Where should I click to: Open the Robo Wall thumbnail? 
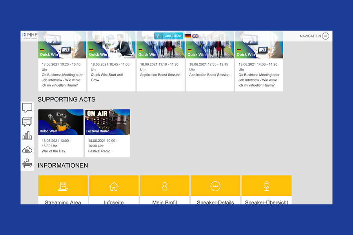[61, 122]
